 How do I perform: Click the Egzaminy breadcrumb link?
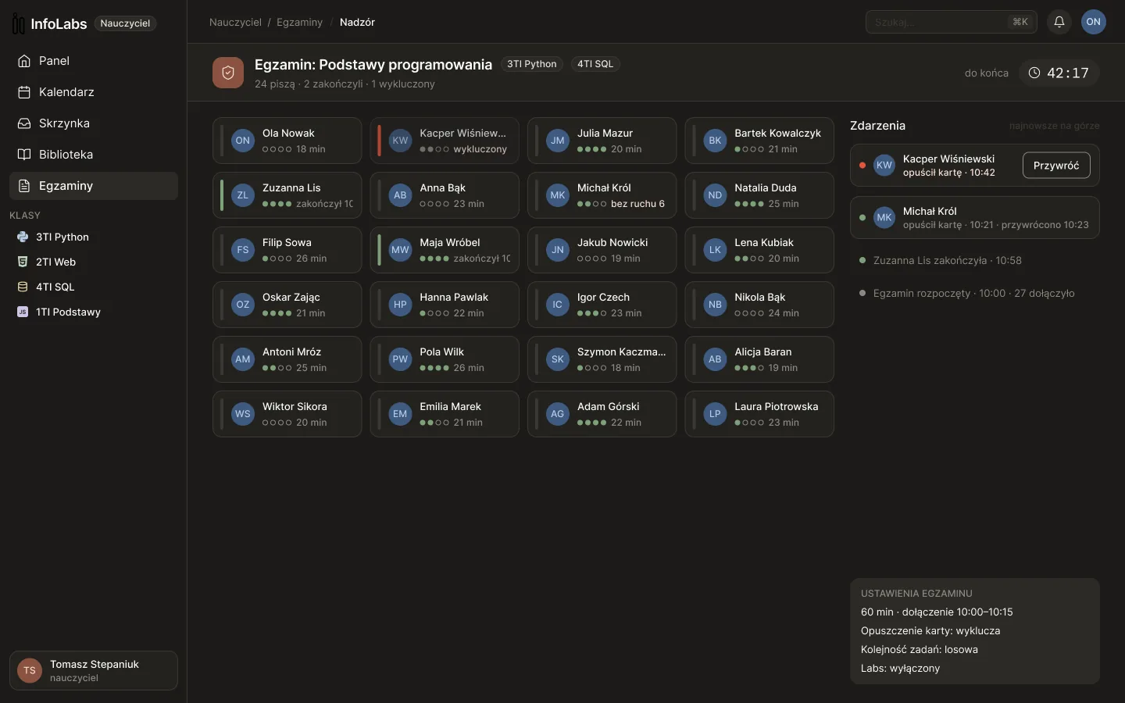(299, 22)
